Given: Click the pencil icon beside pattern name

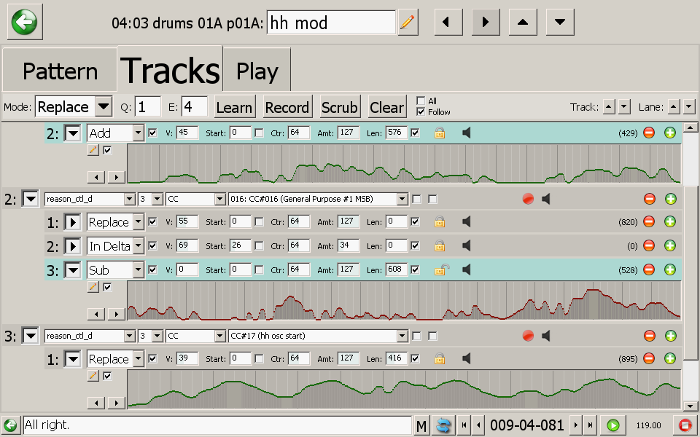Looking at the screenshot, I should (x=408, y=23).
